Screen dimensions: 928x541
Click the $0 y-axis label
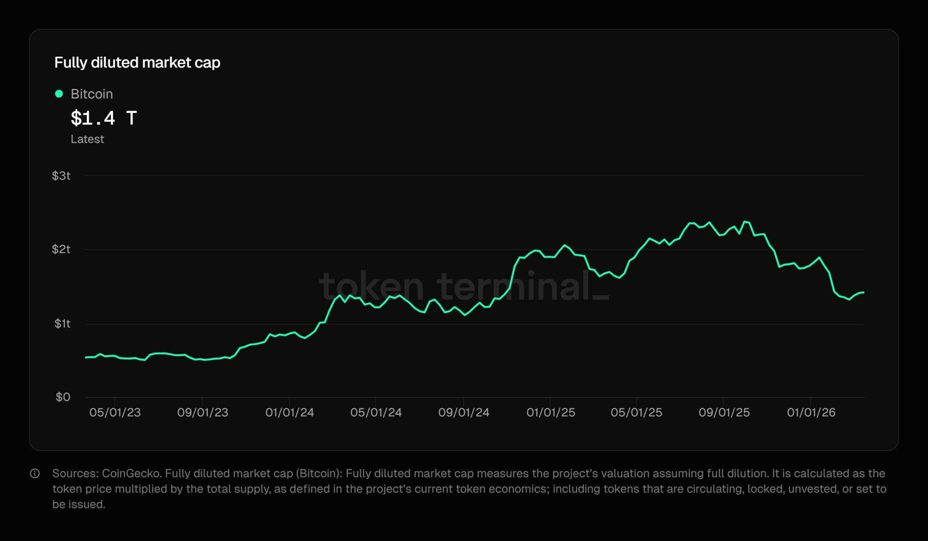click(x=63, y=397)
